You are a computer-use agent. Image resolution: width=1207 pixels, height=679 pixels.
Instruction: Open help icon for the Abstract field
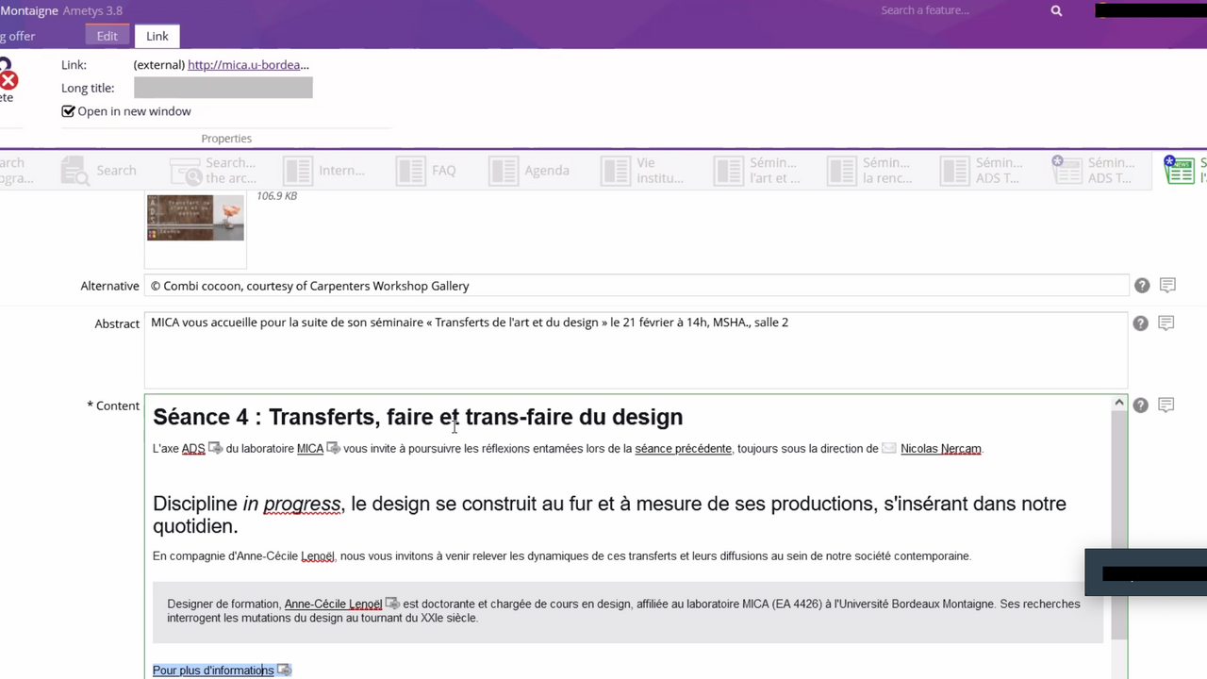(1141, 323)
